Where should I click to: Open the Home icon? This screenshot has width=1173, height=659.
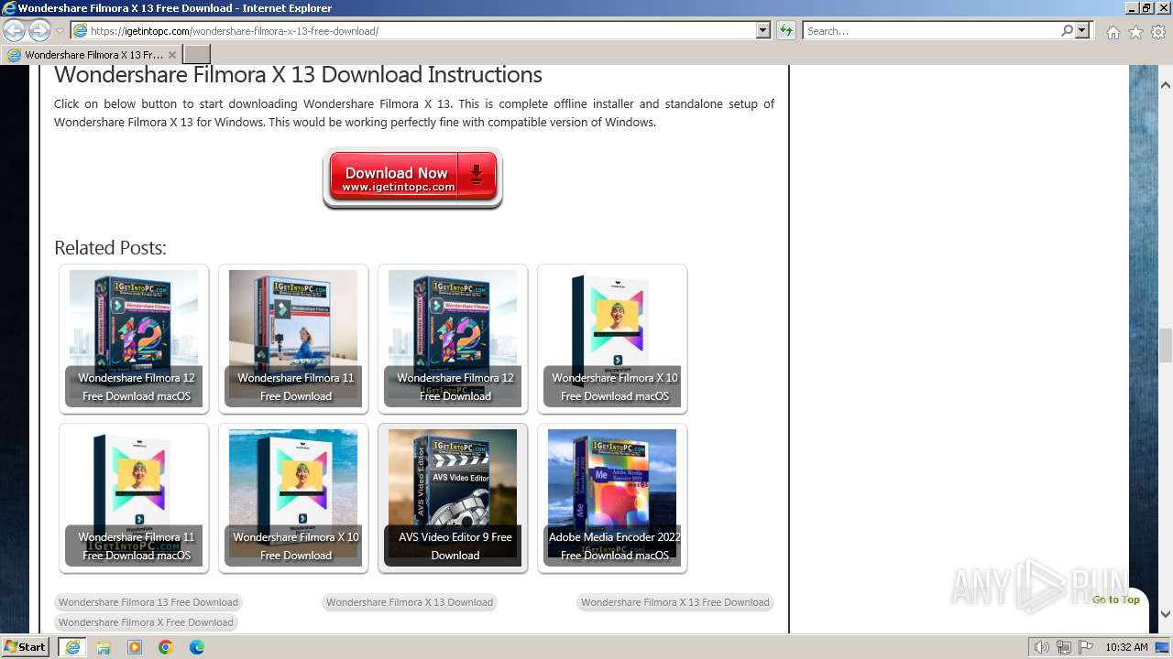[1113, 32]
